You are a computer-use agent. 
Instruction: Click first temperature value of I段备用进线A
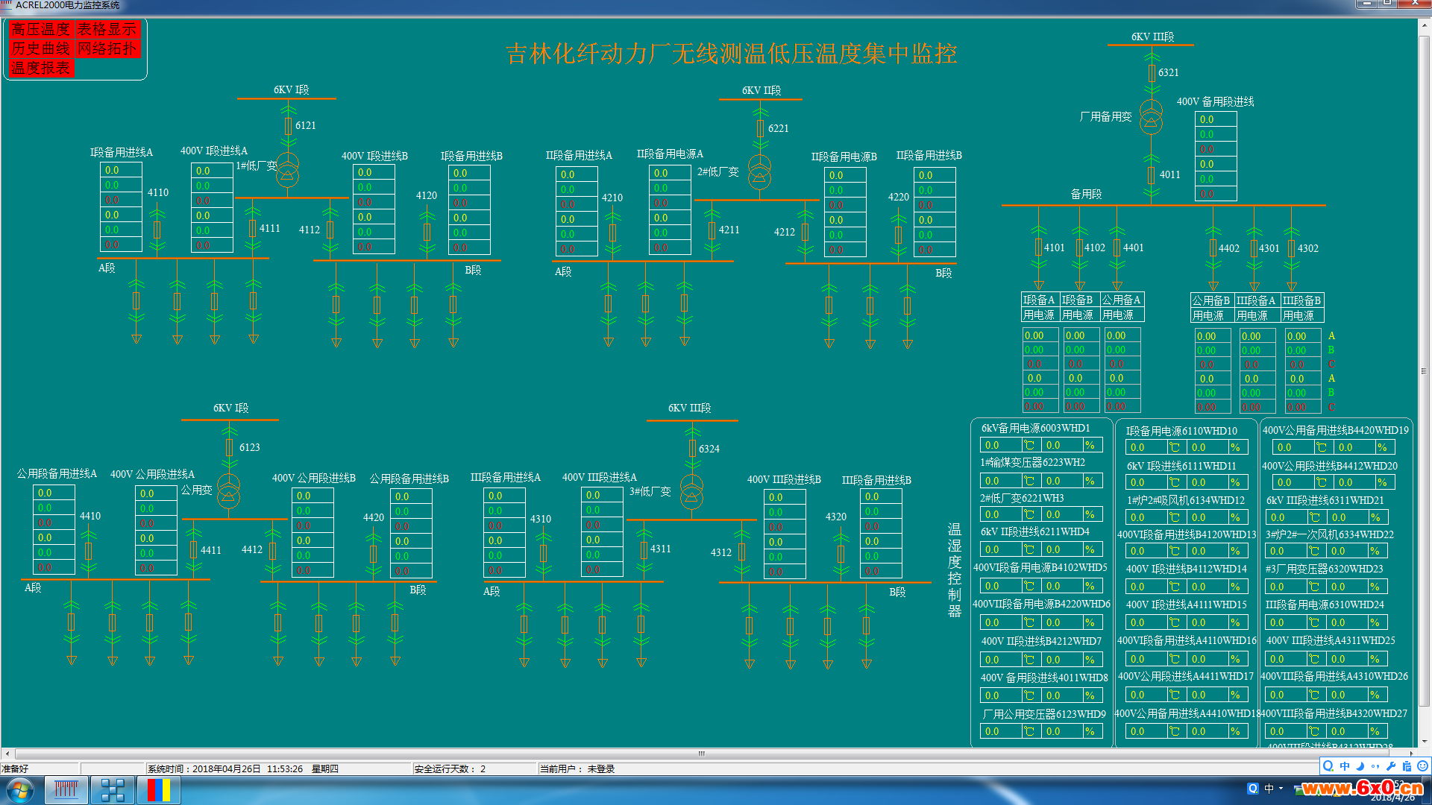coord(121,170)
